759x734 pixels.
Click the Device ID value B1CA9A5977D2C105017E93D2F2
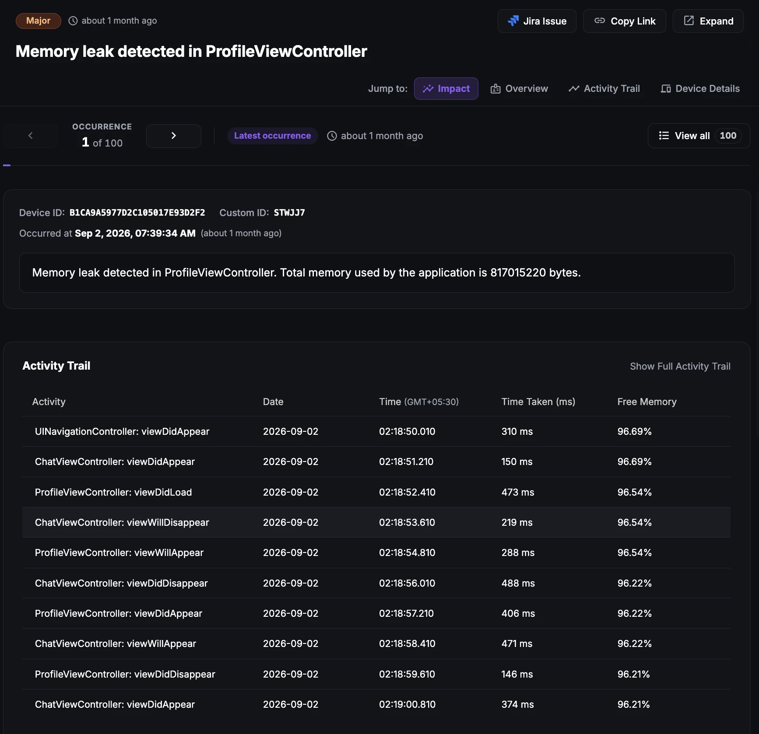click(137, 213)
